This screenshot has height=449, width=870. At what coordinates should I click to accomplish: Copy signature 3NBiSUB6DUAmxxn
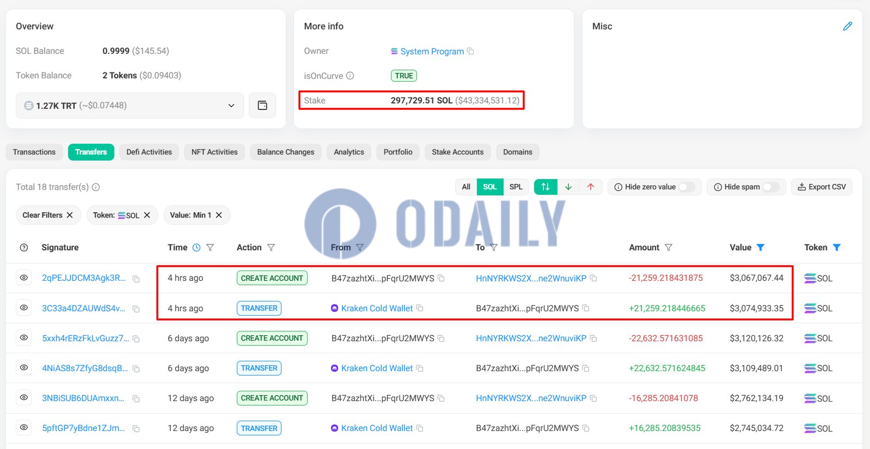click(136, 398)
